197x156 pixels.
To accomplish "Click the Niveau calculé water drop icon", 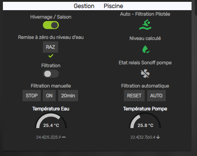I will coord(146,49).
